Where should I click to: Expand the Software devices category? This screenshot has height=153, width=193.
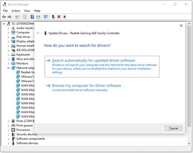coord(9,143)
